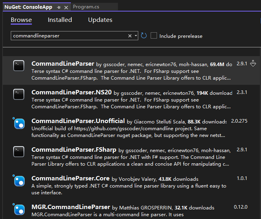Select the CommandLineParser package title

63,64
